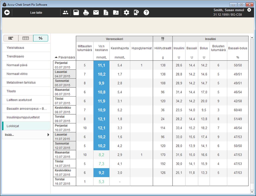Image resolution: width=256 pixels, height=196 pixels.
Task: Click blue average 9,2 on 15.07.2015
Action: click(101, 173)
